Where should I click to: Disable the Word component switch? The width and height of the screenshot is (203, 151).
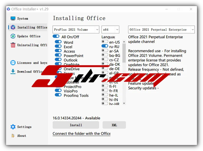58,42
